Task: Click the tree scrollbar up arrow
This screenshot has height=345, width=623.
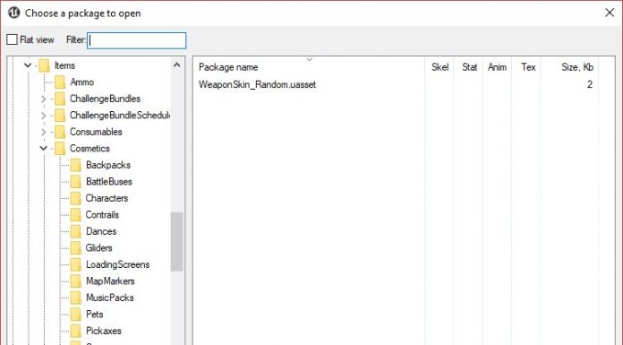Action: pos(177,65)
